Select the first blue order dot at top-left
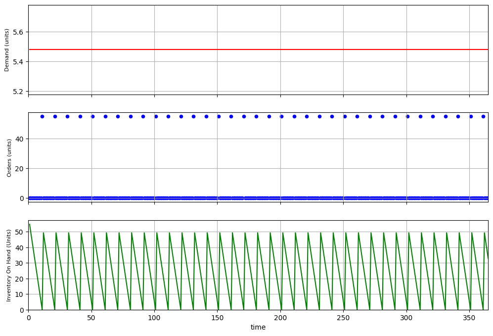The image size is (493, 336). coord(42,116)
